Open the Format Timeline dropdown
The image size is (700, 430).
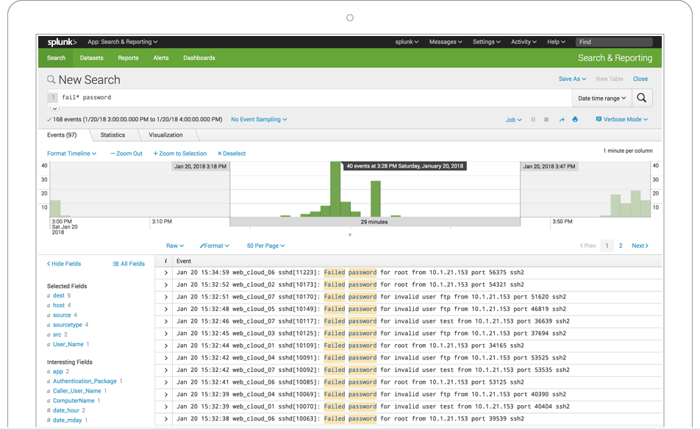71,154
